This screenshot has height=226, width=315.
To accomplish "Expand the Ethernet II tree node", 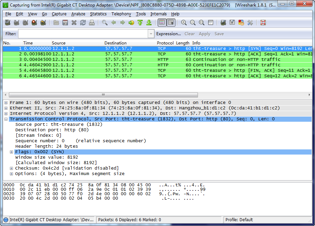I will coord(6,108).
